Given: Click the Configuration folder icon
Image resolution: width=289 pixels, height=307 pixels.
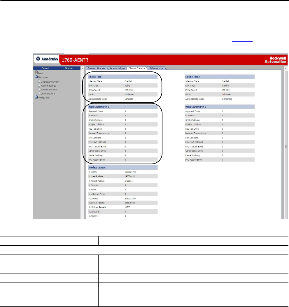Looking at the screenshot, I should pyautogui.click(x=36, y=97).
